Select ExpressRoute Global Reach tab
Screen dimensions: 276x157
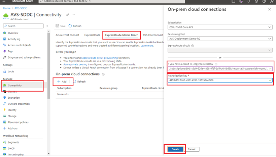pyautogui.click(x=122, y=35)
